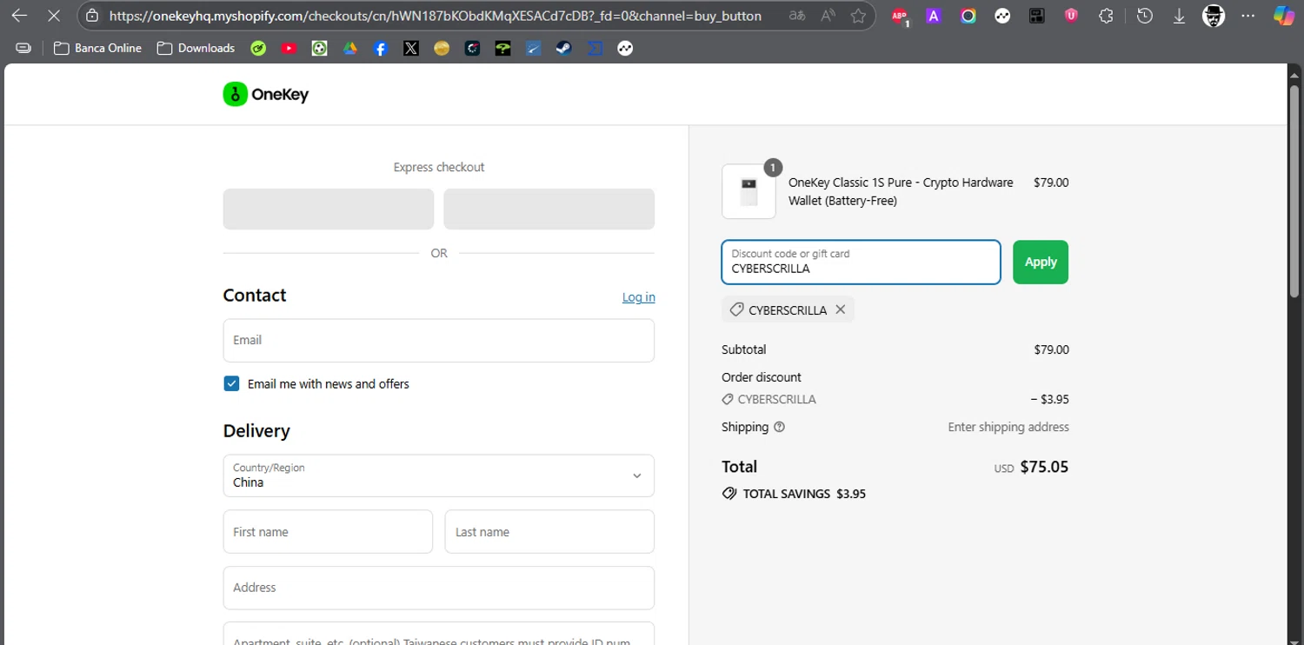Viewport: 1304px width, 645px height.
Task: Focus the Last name field
Action: point(549,531)
